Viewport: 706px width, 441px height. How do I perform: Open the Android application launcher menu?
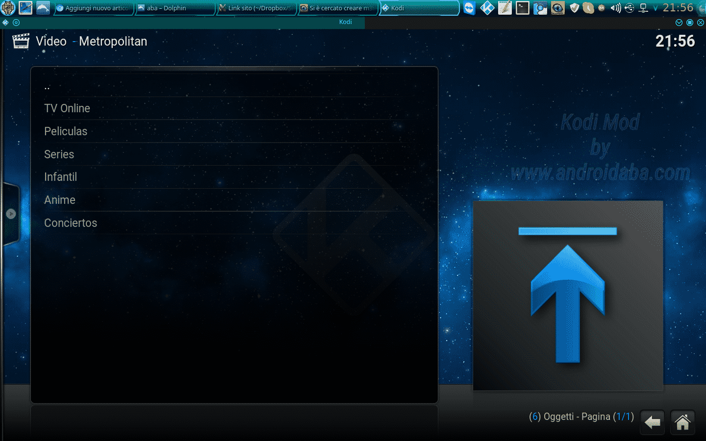point(8,8)
